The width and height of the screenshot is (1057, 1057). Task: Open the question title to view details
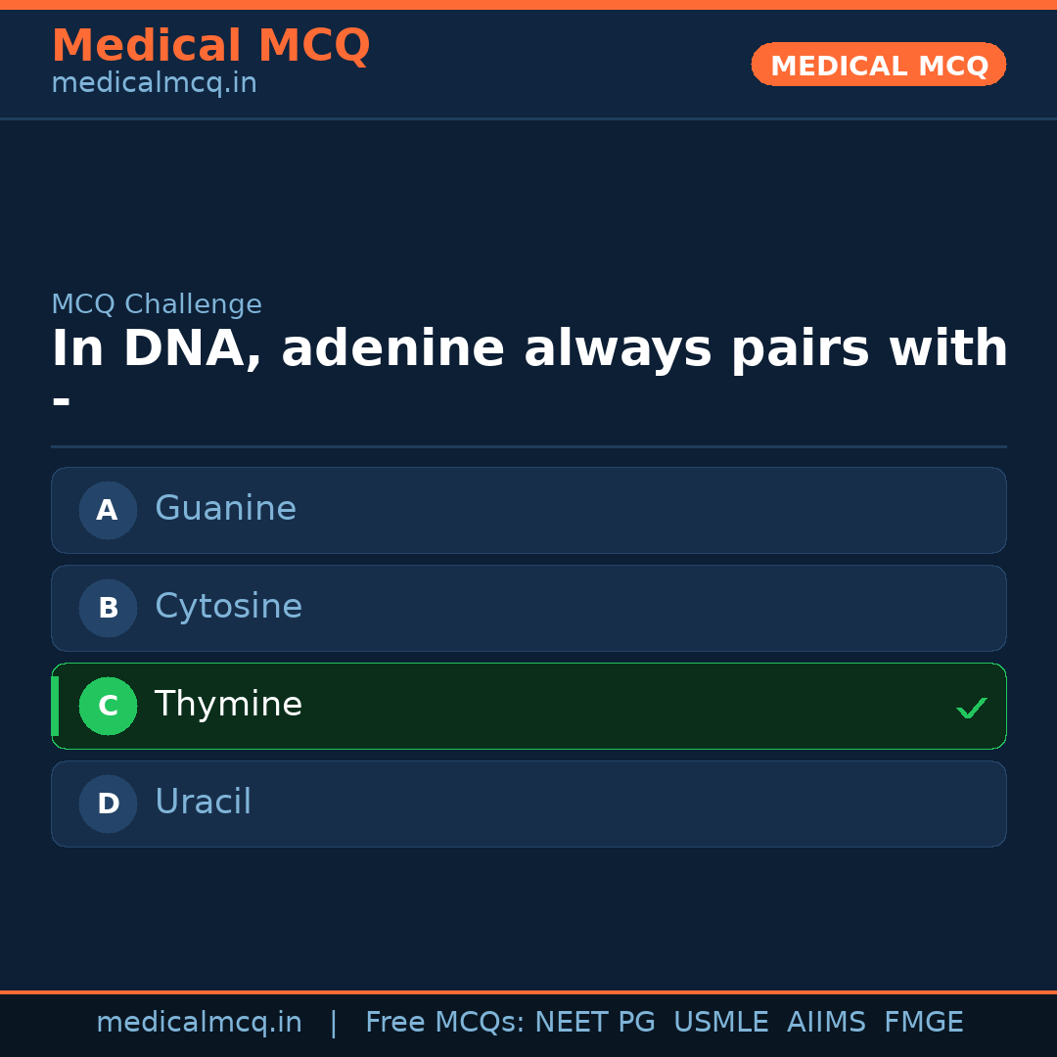(x=528, y=348)
